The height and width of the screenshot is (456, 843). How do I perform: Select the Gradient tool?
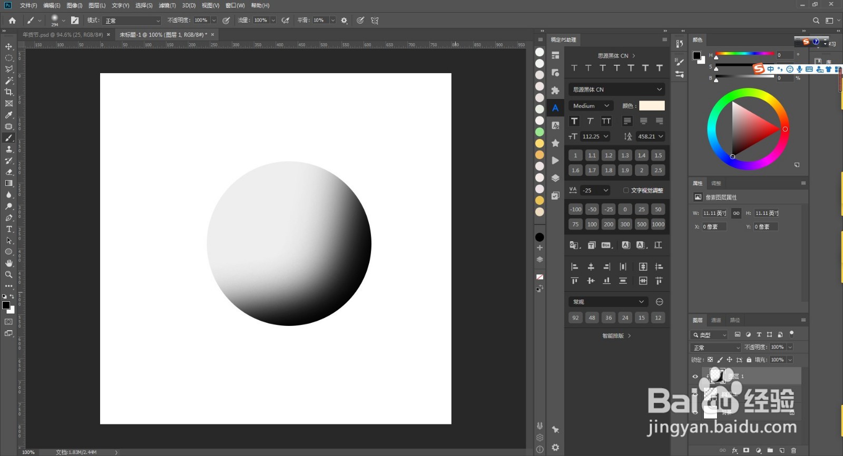(x=9, y=183)
